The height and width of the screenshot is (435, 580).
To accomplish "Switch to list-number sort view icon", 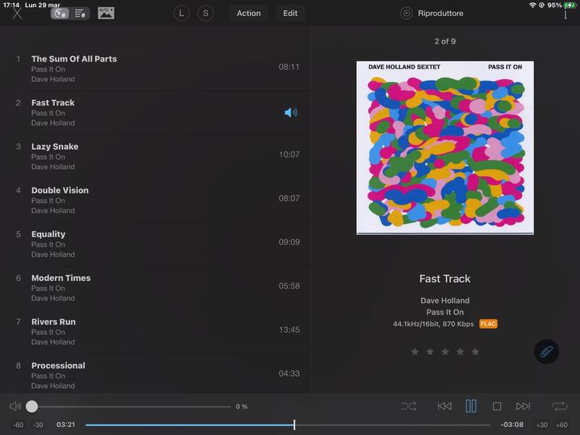I will point(80,13).
